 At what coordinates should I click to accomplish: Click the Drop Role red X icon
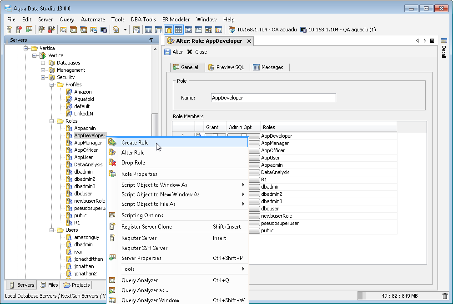pos(112,163)
